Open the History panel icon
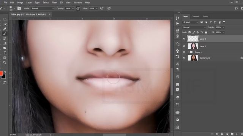The height and width of the screenshot is (136, 243). [x=177, y=18]
